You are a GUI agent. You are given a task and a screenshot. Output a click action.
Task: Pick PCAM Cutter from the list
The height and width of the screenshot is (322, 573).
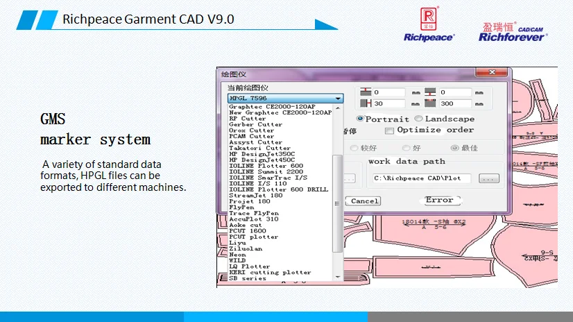[x=251, y=136]
